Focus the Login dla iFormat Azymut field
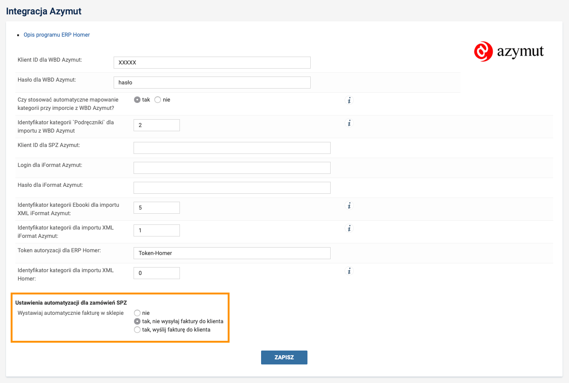The width and height of the screenshot is (569, 383). tap(232, 168)
